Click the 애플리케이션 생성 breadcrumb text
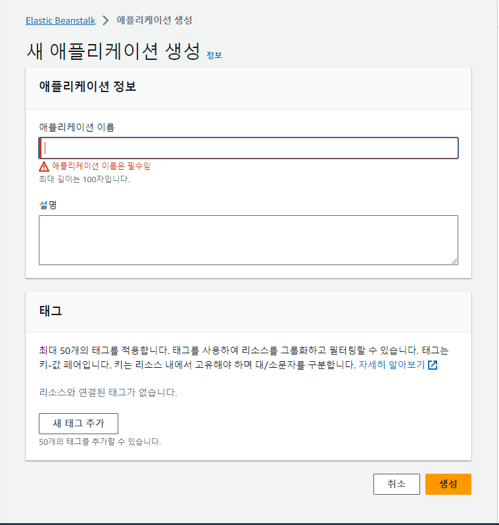This screenshot has height=525, width=499. click(x=154, y=20)
